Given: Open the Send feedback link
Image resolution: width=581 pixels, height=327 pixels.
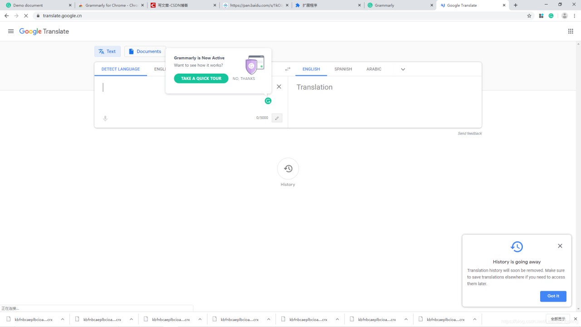Looking at the screenshot, I should click(x=470, y=134).
